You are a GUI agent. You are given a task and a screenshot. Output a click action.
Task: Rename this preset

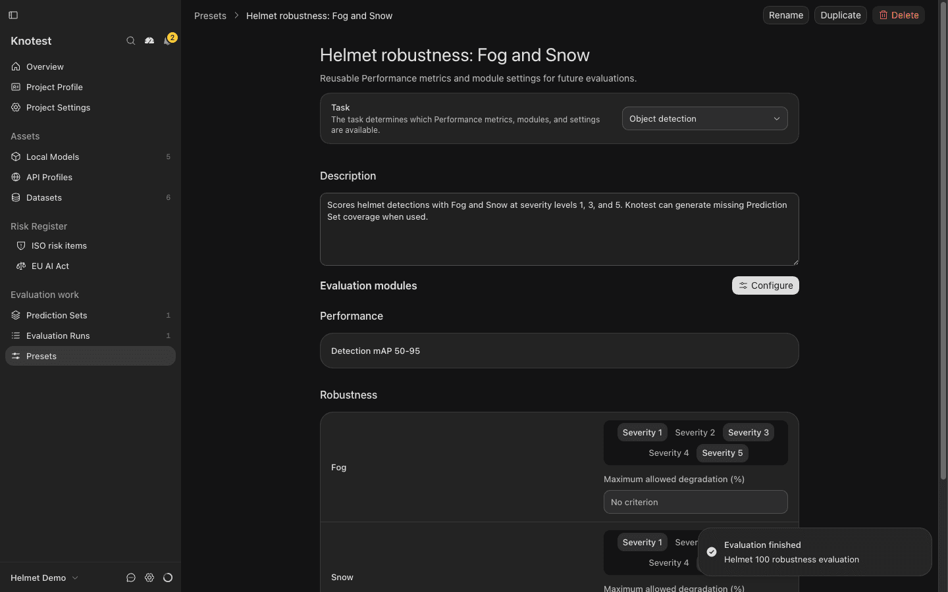tap(786, 15)
